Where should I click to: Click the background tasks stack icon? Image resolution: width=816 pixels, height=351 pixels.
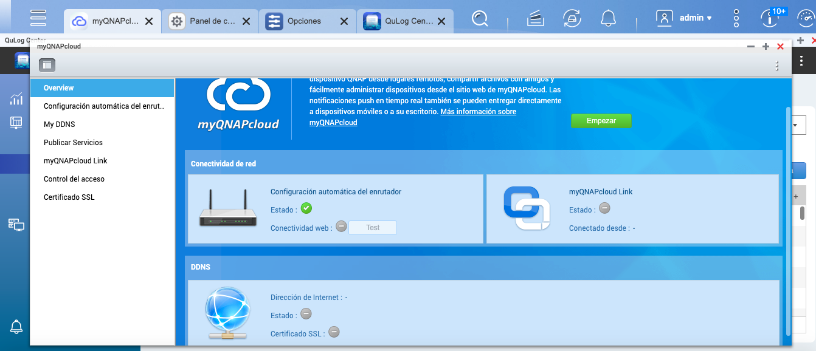click(535, 19)
